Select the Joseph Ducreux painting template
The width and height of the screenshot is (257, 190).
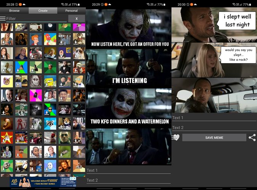(7, 123)
